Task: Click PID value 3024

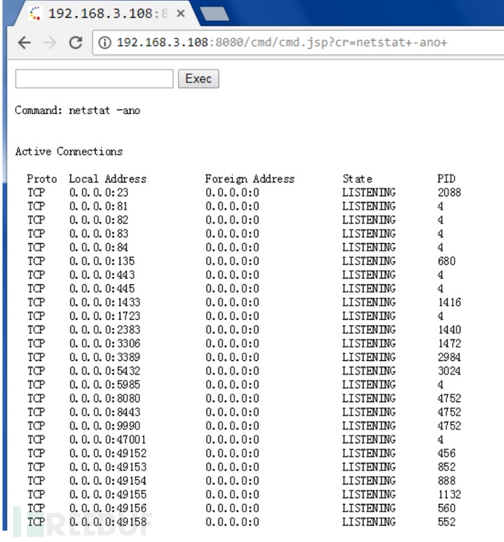Action: 449,371
